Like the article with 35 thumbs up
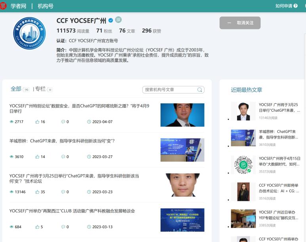Screen dimensions: 306x242 (x=37, y=192)
